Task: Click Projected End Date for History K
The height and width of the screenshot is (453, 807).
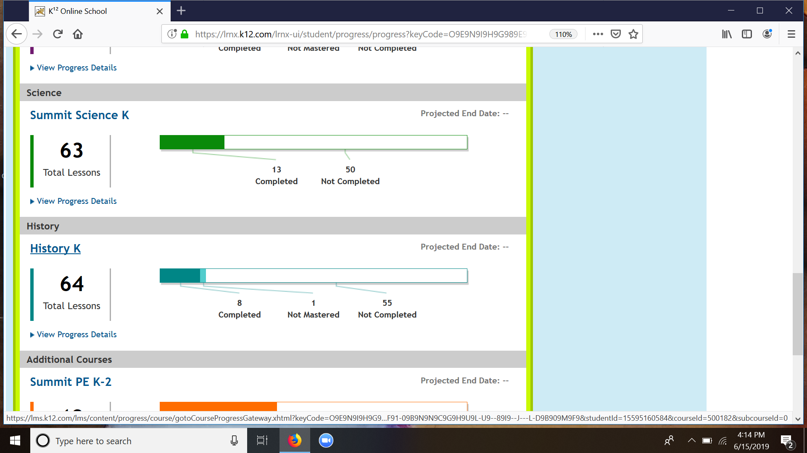Action: [x=464, y=247]
